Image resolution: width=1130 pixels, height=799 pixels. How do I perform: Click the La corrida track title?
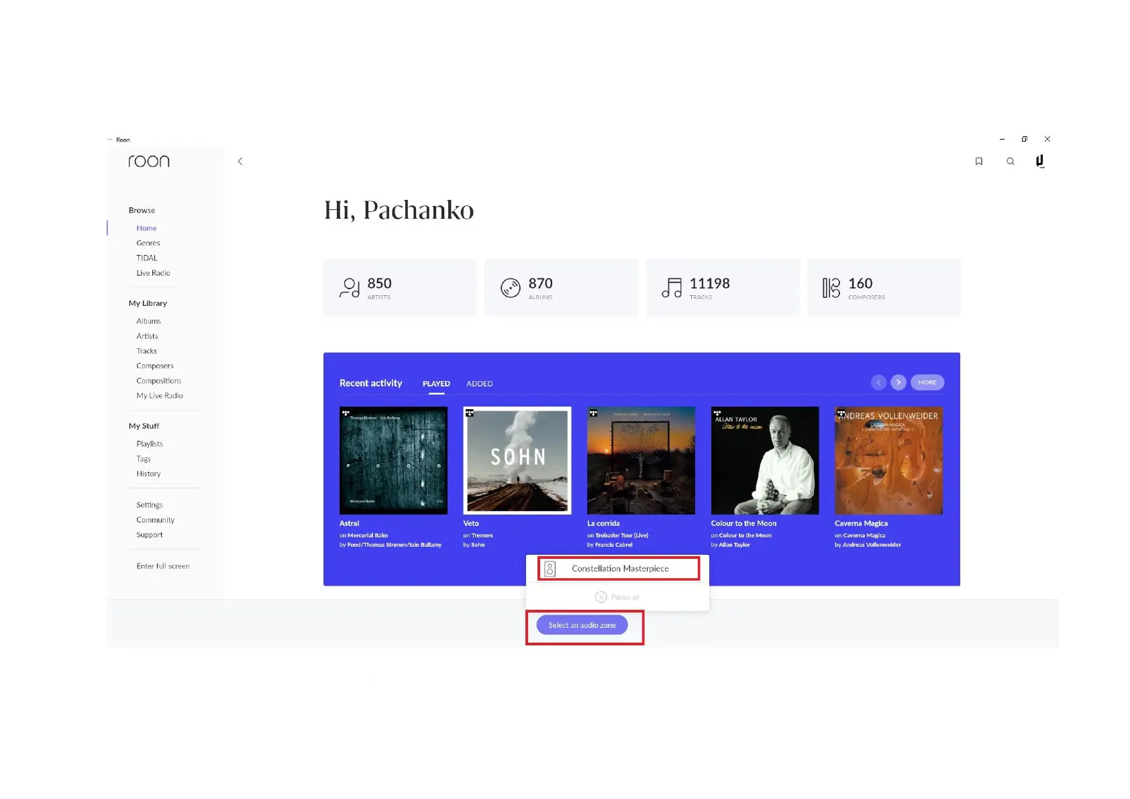click(x=603, y=524)
